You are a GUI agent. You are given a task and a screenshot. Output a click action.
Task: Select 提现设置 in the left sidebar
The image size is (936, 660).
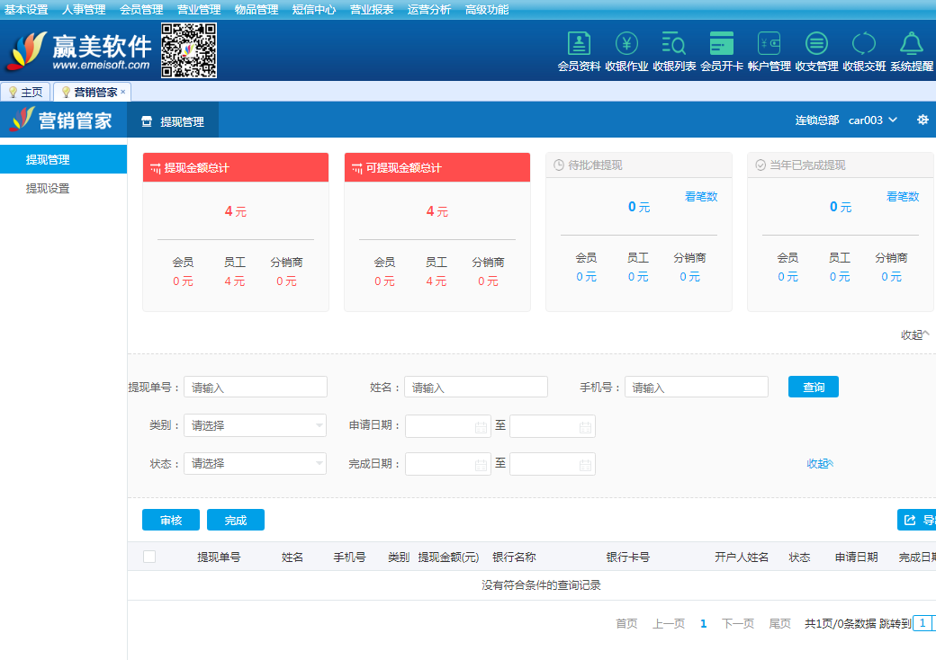(48, 189)
